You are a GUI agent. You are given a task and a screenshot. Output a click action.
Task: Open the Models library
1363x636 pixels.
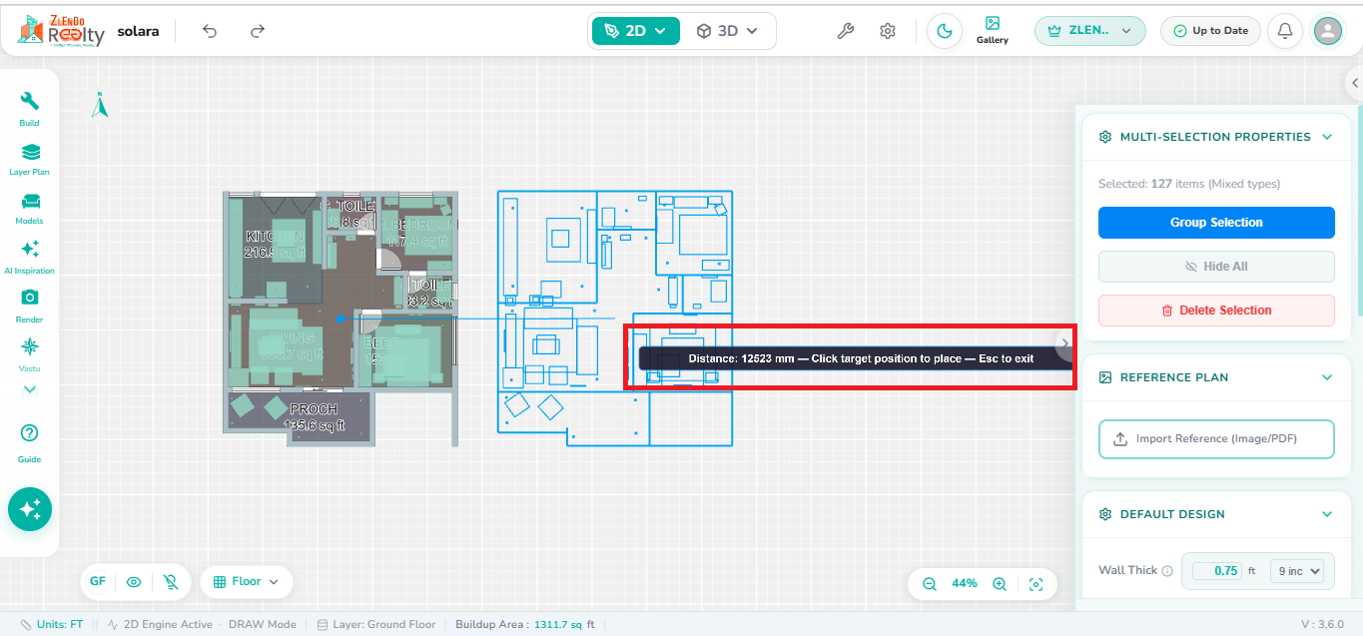pyautogui.click(x=30, y=208)
